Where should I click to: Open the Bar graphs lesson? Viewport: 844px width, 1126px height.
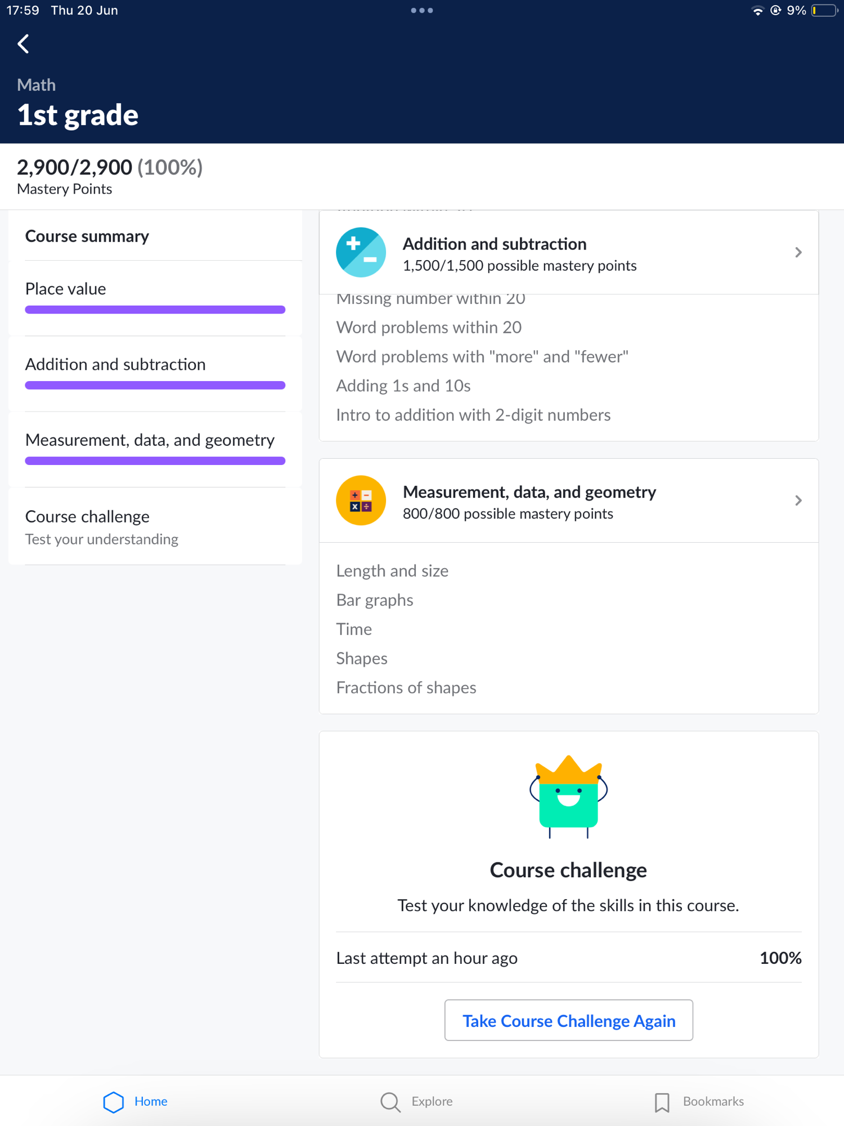(x=375, y=600)
